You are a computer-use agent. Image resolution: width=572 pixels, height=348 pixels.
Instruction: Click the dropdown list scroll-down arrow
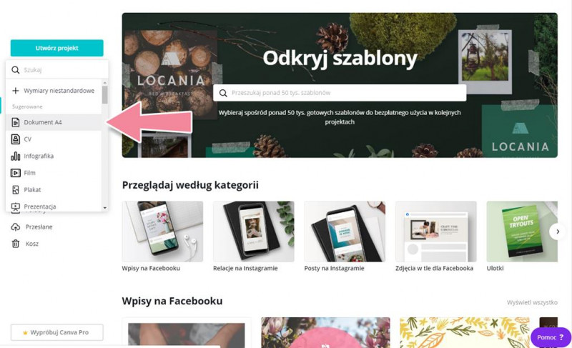click(x=104, y=208)
